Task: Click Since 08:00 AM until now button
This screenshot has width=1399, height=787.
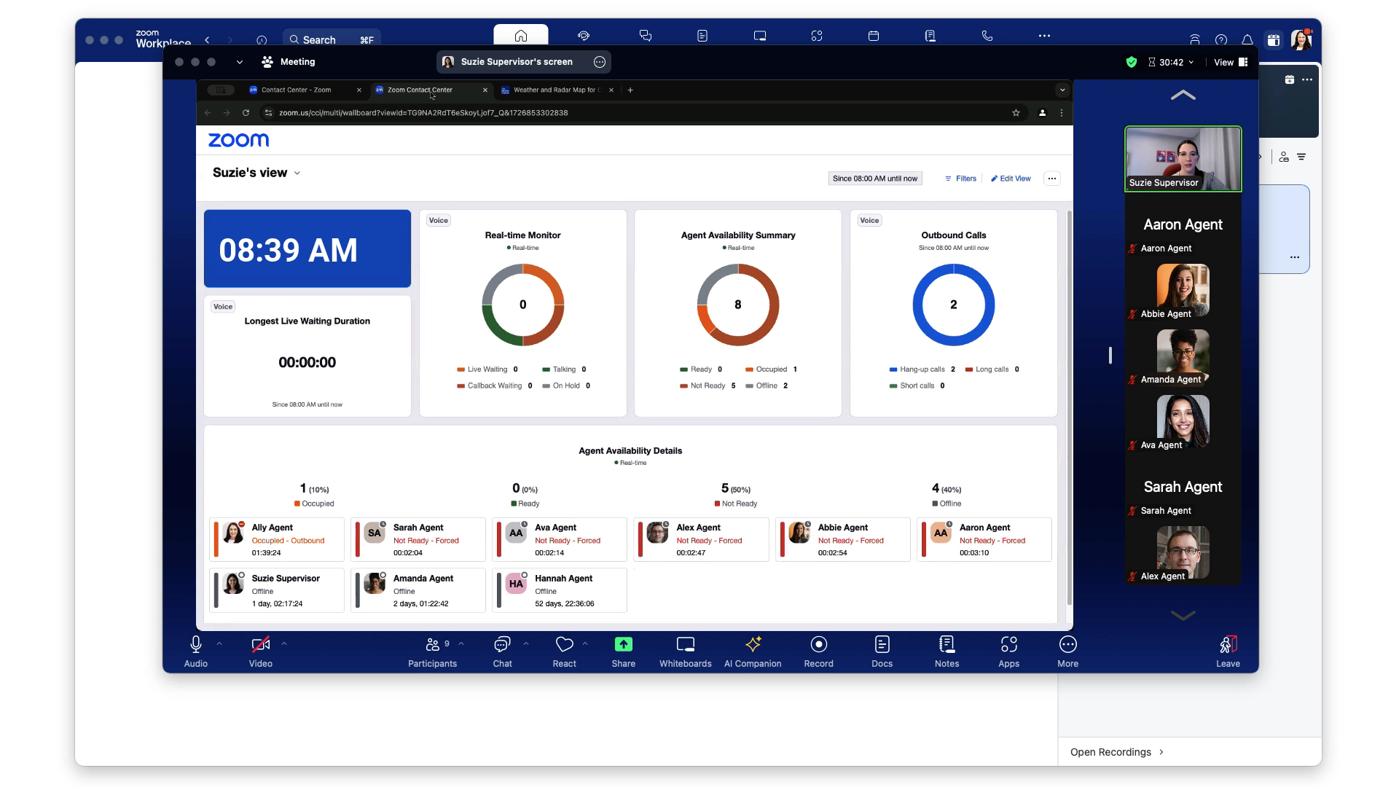Action: pos(875,179)
